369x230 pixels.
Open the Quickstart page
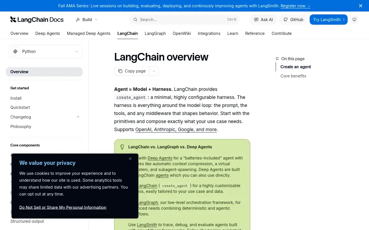[20, 107]
